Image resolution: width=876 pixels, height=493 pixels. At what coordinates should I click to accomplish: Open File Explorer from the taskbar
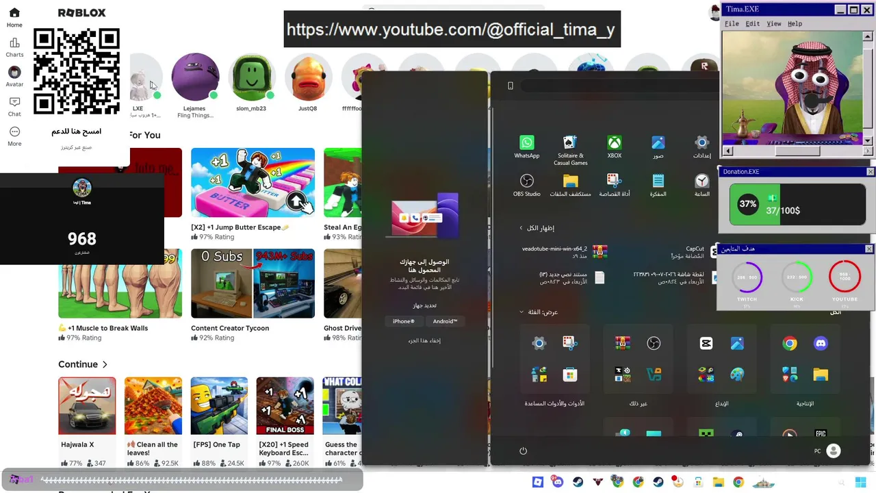tap(718, 482)
